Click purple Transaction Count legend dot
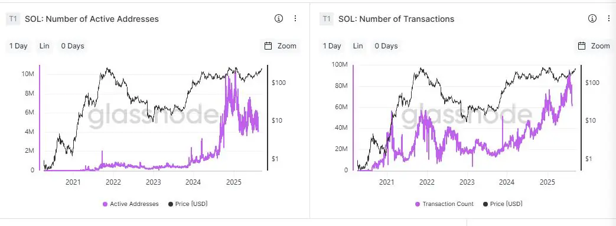616x226 pixels. tap(418, 204)
